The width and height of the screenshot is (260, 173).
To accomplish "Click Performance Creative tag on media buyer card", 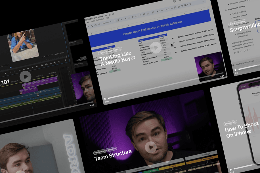I will coord(110,51).
